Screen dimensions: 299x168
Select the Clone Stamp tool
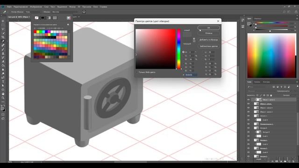coord(3,53)
